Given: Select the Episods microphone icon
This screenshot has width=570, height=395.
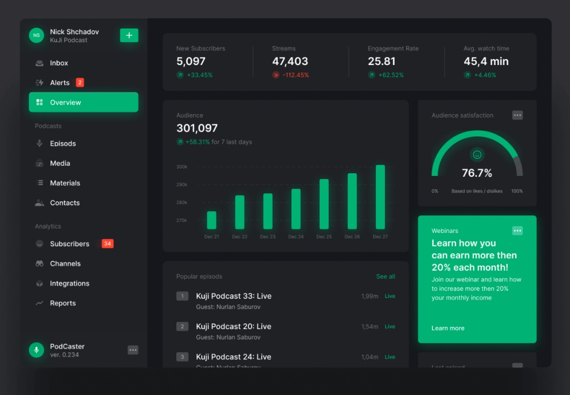Looking at the screenshot, I should 40,144.
